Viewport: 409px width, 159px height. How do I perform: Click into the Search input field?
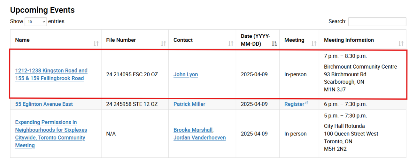point(377,22)
